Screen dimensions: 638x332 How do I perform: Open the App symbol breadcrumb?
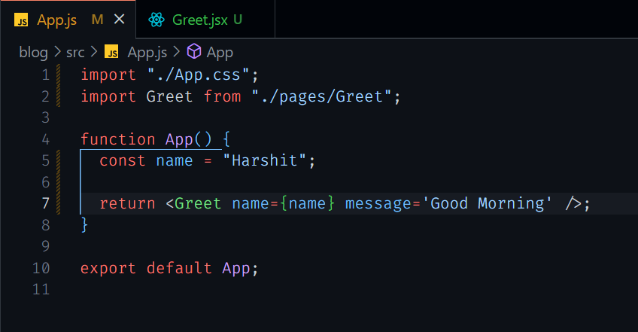pyautogui.click(x=220, y=53)
